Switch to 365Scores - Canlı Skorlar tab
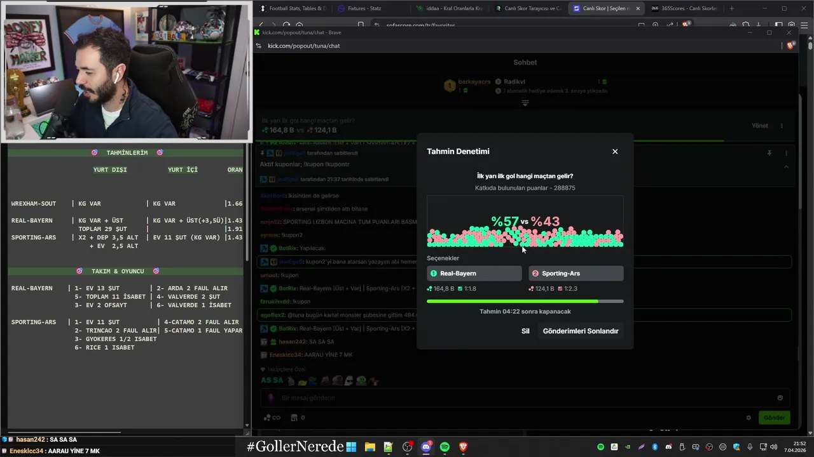Viewport: 814px width, 457px height. coord(684,8)
